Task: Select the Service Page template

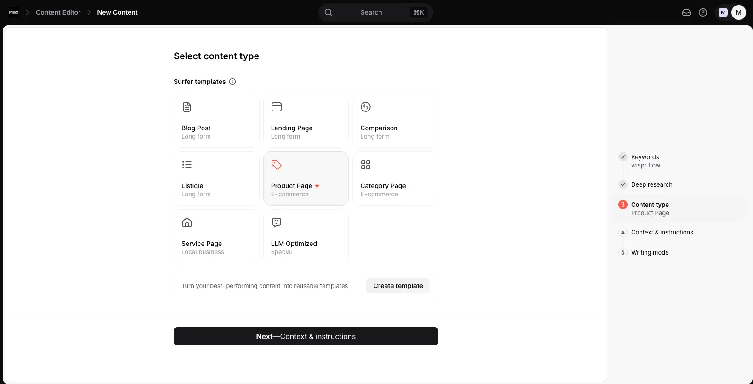Action: (x=216, y=236)
